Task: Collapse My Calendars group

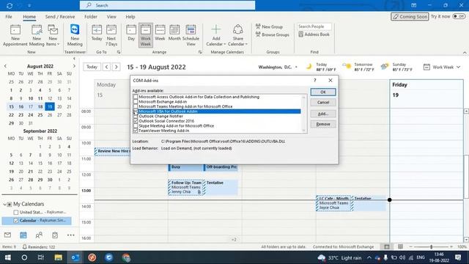Action: coord(5,204)
